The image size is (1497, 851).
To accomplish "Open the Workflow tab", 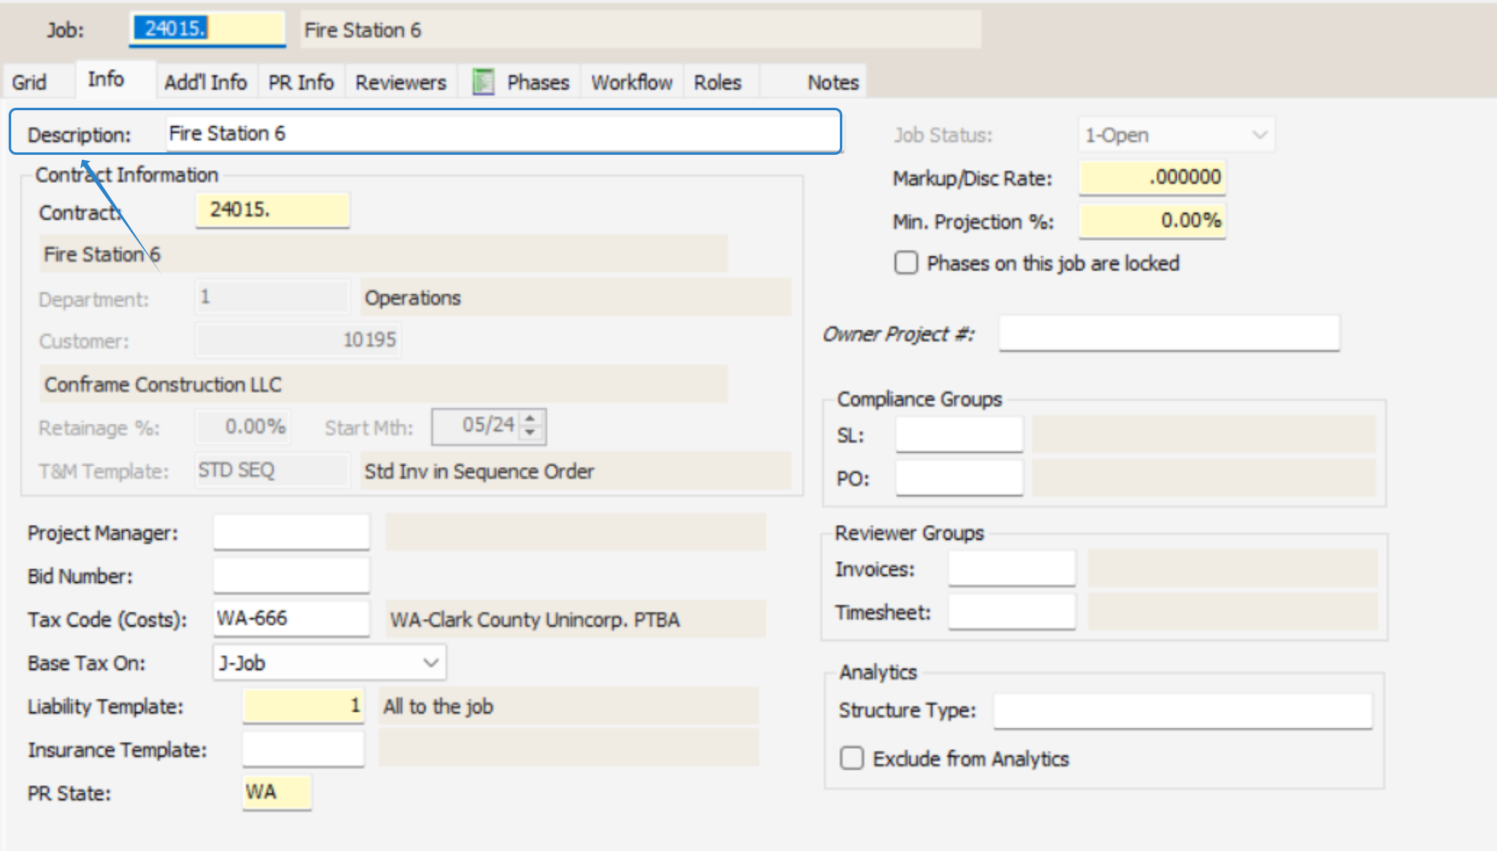I will pyautogui.click(x=632, y=82).
